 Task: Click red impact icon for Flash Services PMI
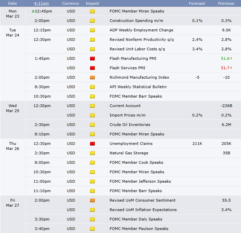click(x=92, y=68)
